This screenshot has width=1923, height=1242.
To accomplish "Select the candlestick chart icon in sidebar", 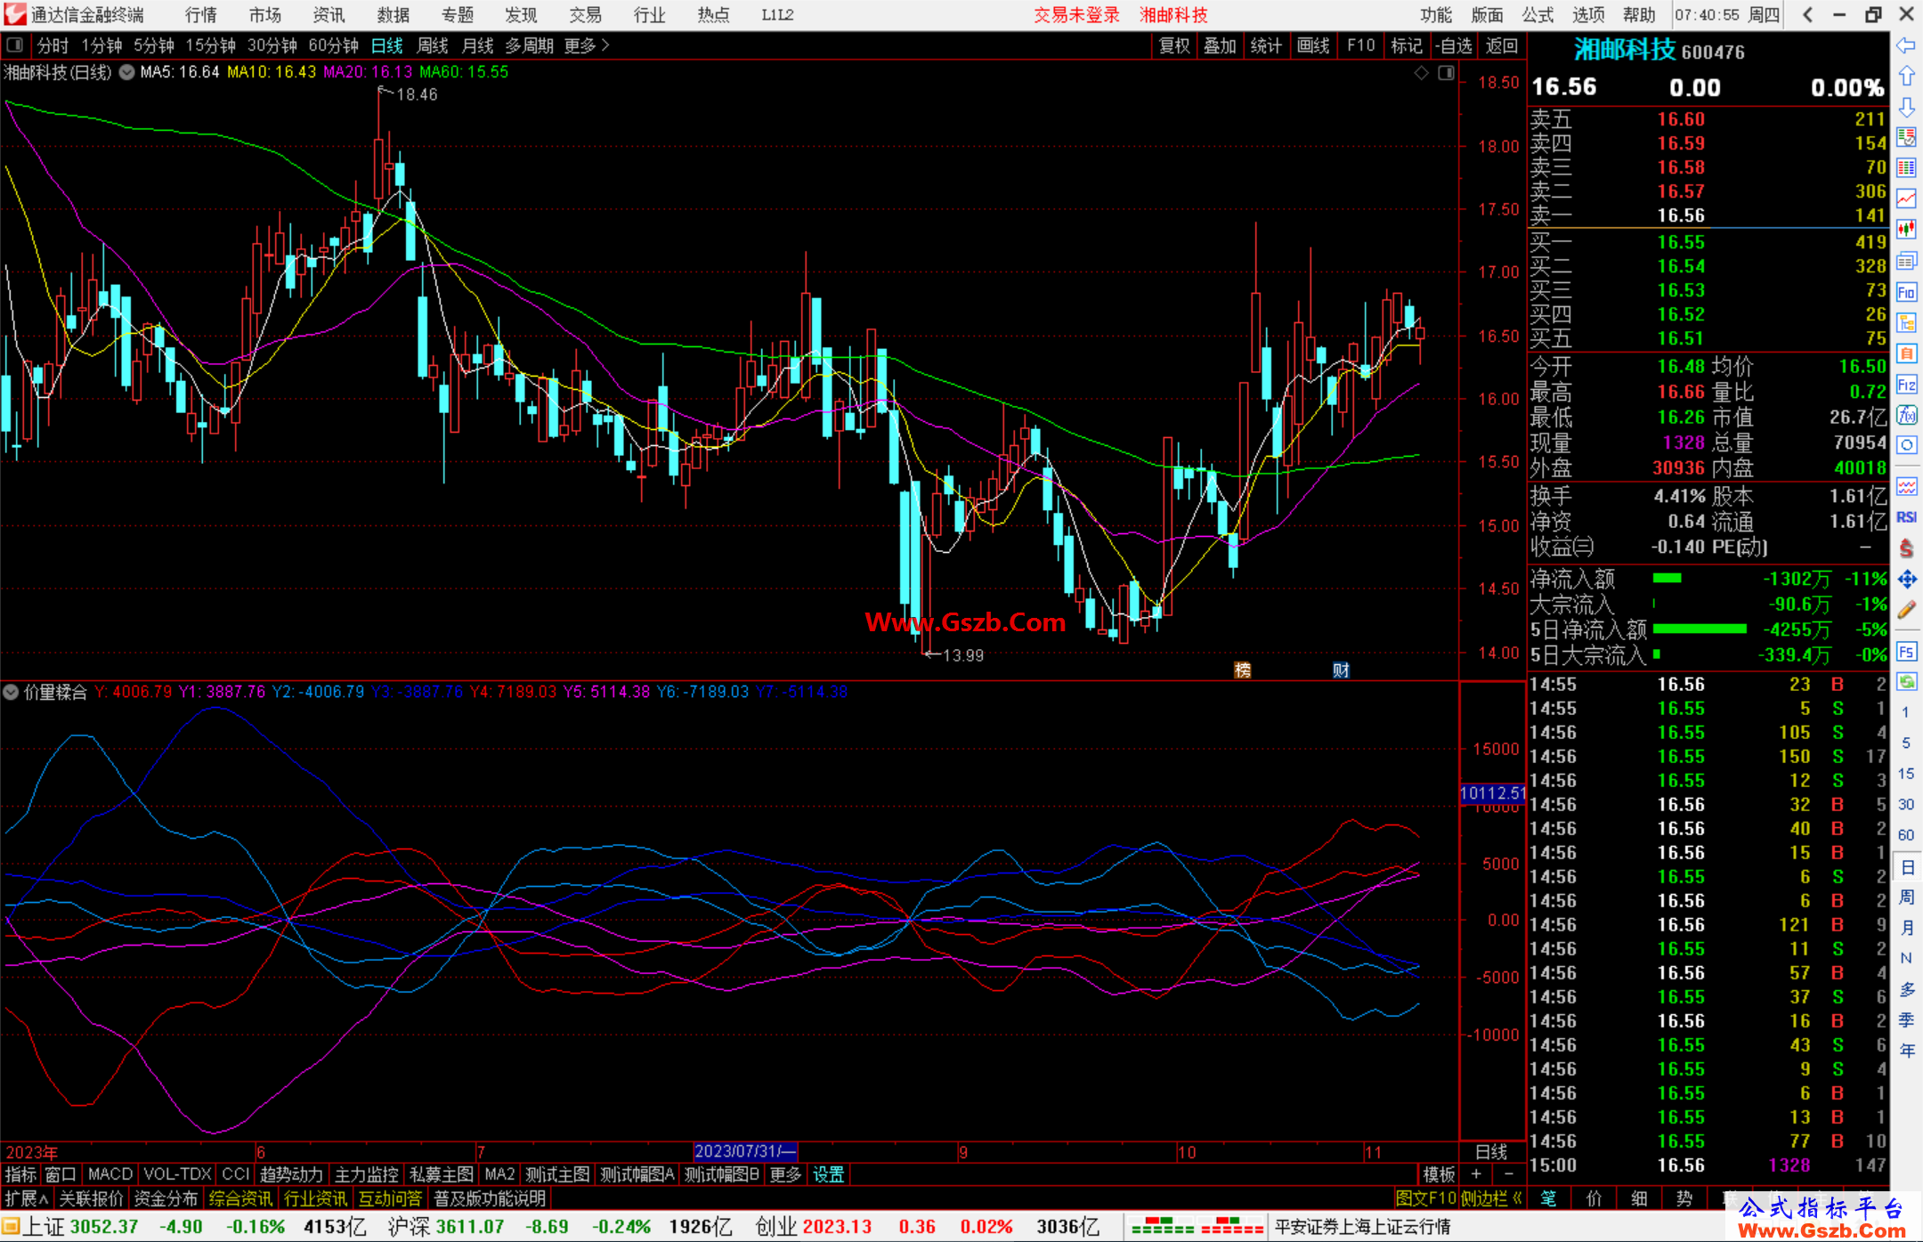I will (1906, 230).
